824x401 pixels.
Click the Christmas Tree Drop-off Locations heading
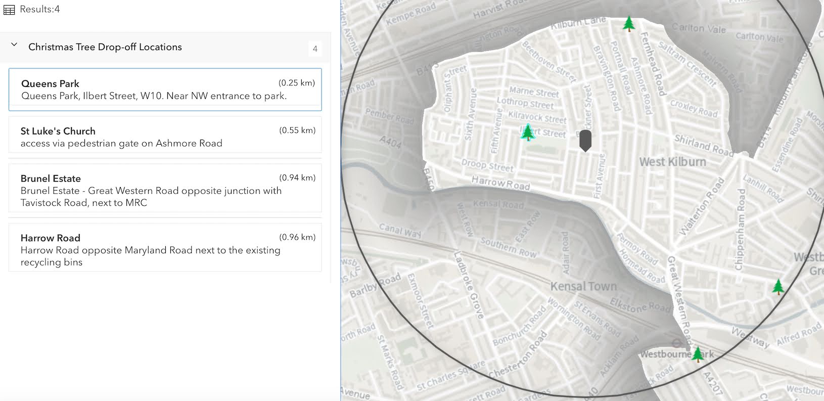(x=105, y=47)
